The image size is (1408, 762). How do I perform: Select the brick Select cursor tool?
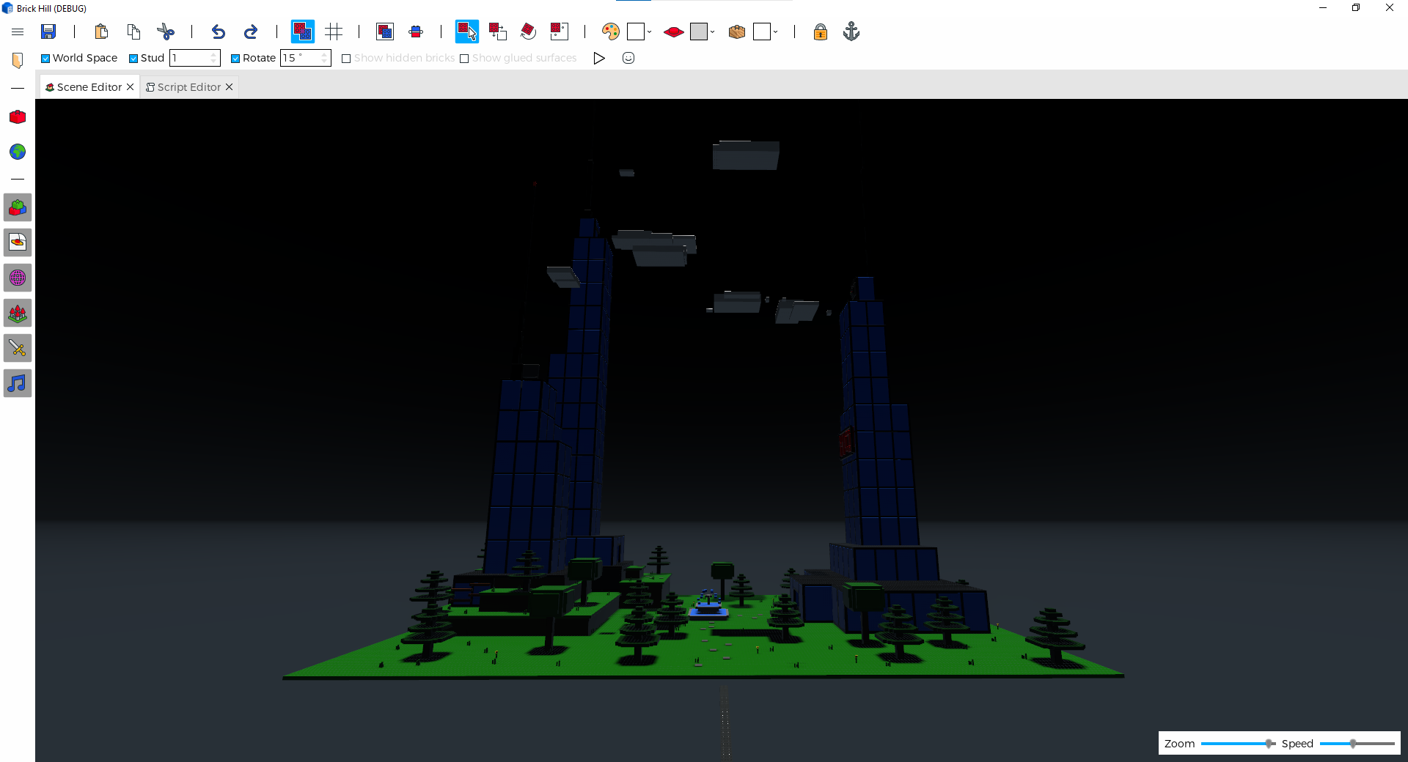point(467,32)
